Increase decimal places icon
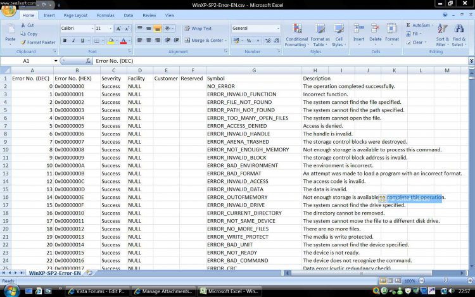475x297 pixels. coord(267,41)
